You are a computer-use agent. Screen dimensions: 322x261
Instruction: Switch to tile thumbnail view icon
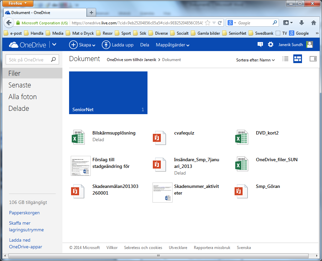pyautogui.click(x=298, y=59)
